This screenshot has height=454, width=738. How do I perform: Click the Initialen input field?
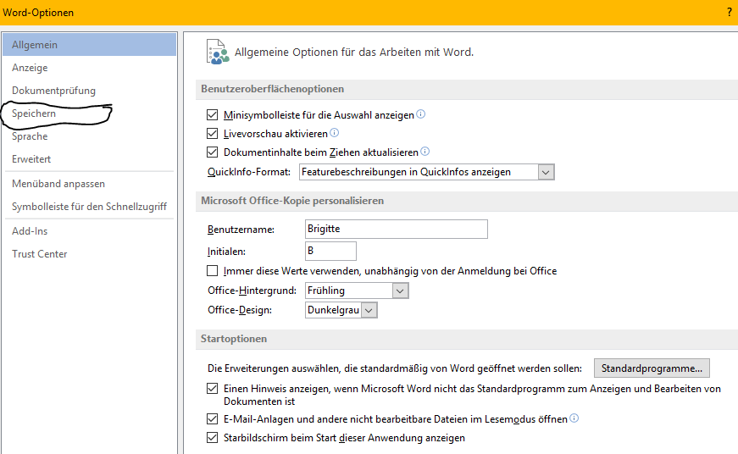pyautogui.click(x=330, y=252)
